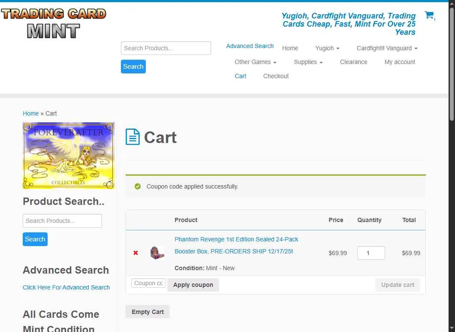Go to the Home menu item
Image resolution: width=455 pixels, height=332 pixels.
point(290,48)
